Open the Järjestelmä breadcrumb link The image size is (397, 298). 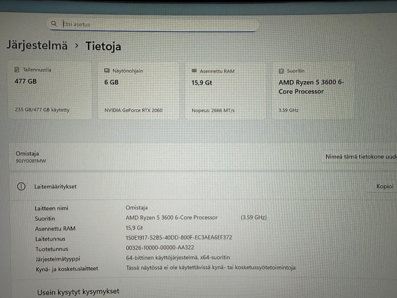(x=37, y=45)
